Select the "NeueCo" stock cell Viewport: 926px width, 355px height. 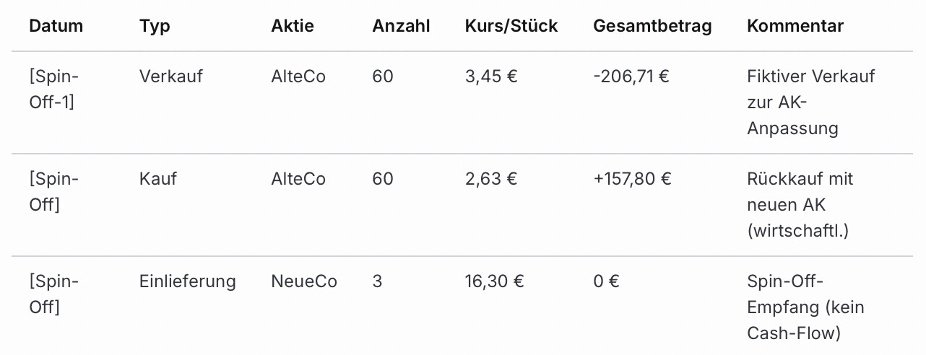pyautogui.click(x=304, y=281)
